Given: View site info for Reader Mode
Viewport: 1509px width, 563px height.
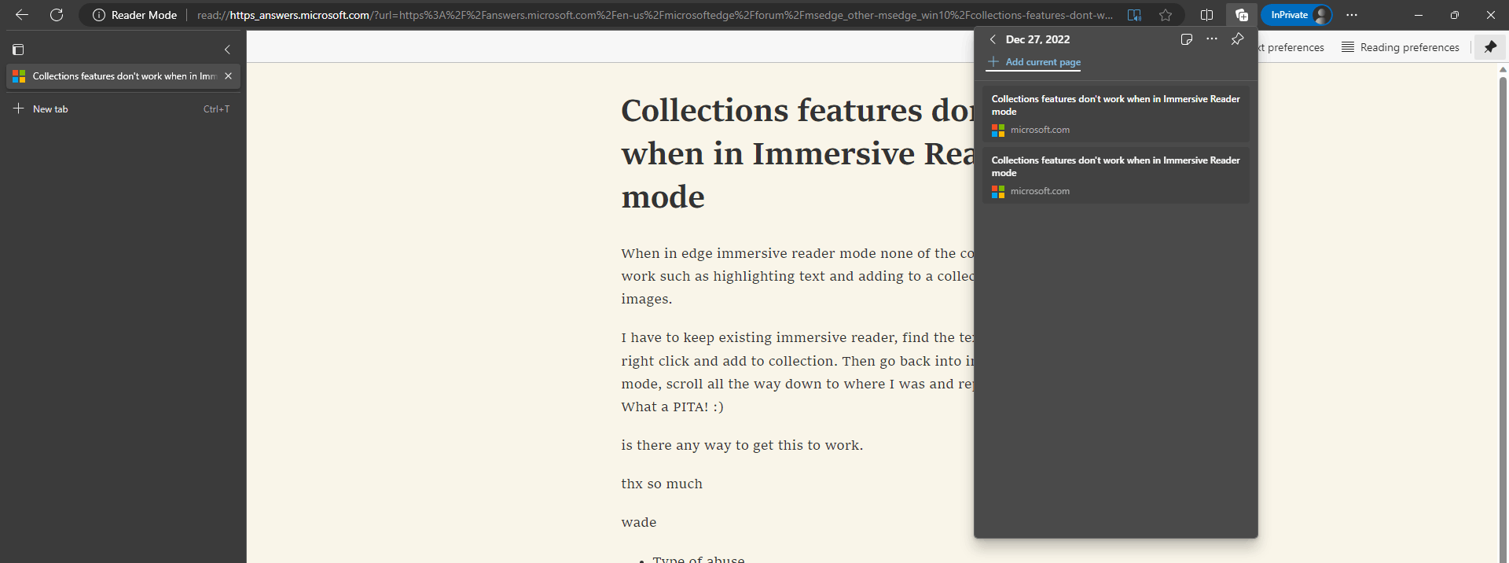Looking at the screenshot, I should point(135,15).
